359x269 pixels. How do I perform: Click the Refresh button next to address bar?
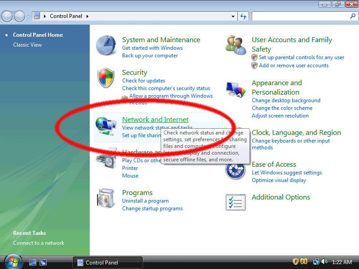click(x=243, y=16)
